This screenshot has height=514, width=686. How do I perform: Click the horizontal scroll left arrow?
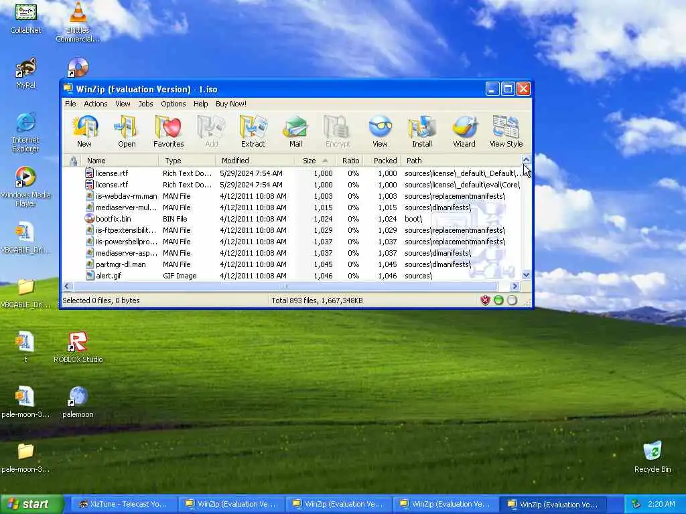tap(67, 286)
